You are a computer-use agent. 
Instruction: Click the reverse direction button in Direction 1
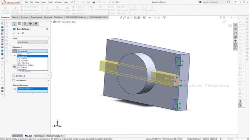[14, 51]
